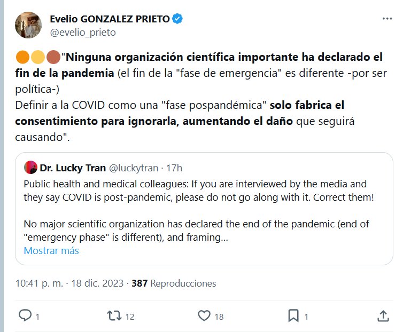403x332 pixels.
Task: Expand quoted tweet with Mostrar más
Action: [x=51, y=250]
